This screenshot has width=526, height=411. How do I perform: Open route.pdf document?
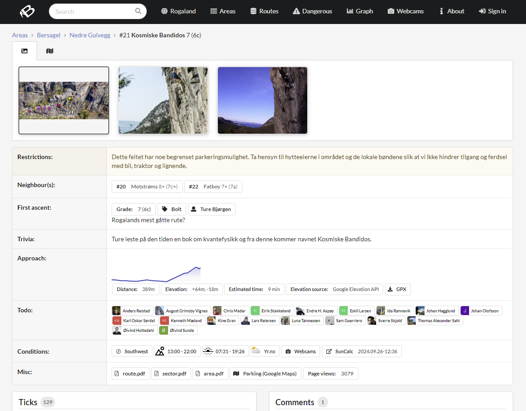[x=130, y=374]
